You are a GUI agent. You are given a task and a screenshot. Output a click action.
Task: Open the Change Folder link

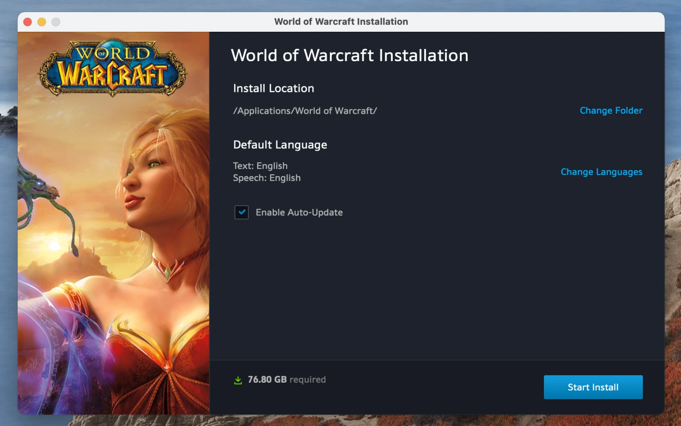(x=611, y=111)
